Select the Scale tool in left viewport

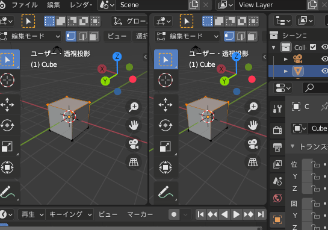click(8, 146)
